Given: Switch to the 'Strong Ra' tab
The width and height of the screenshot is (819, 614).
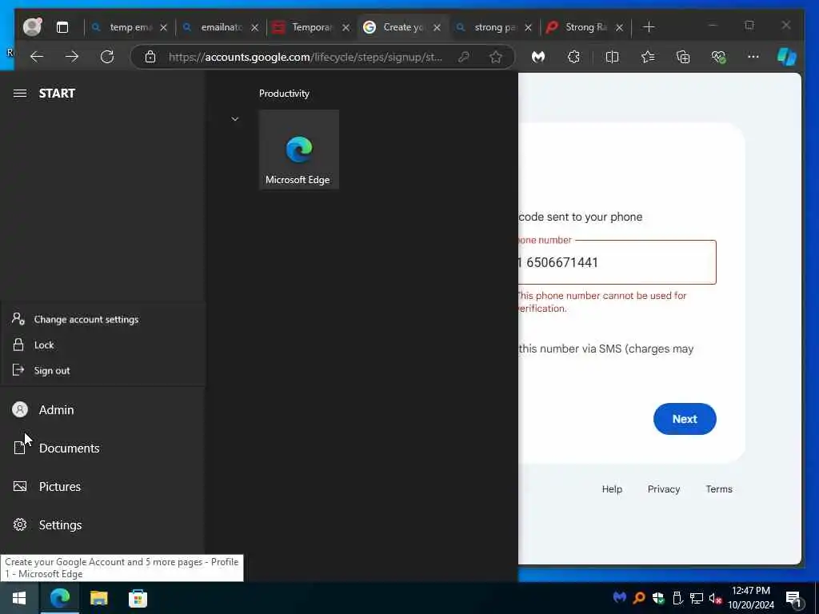Looking at the screenshot, I should coord(585,27).
